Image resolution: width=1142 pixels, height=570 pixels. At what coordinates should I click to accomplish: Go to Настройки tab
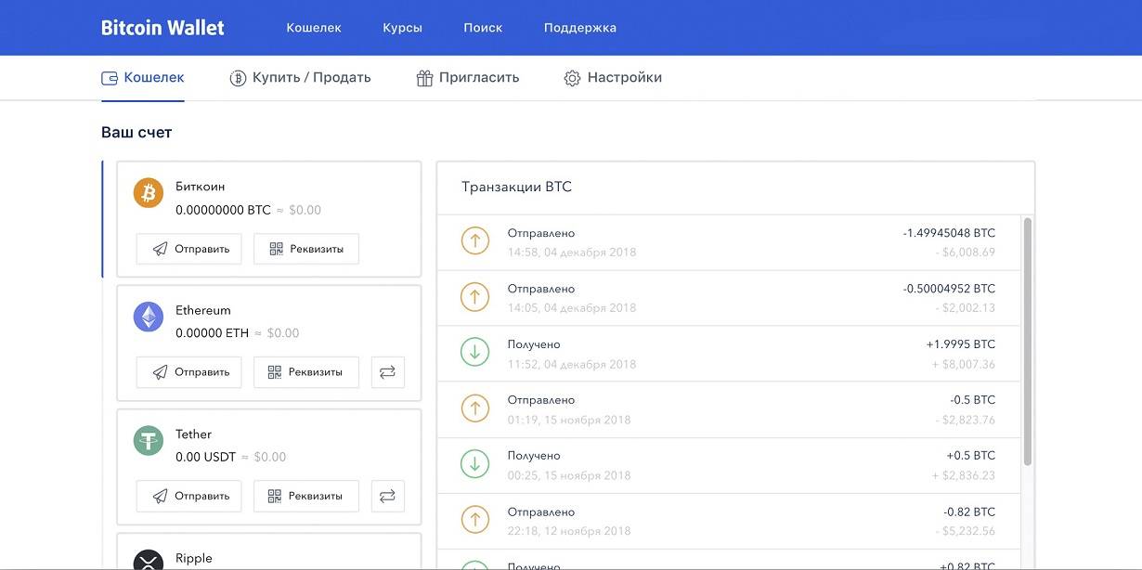[613, 78]
